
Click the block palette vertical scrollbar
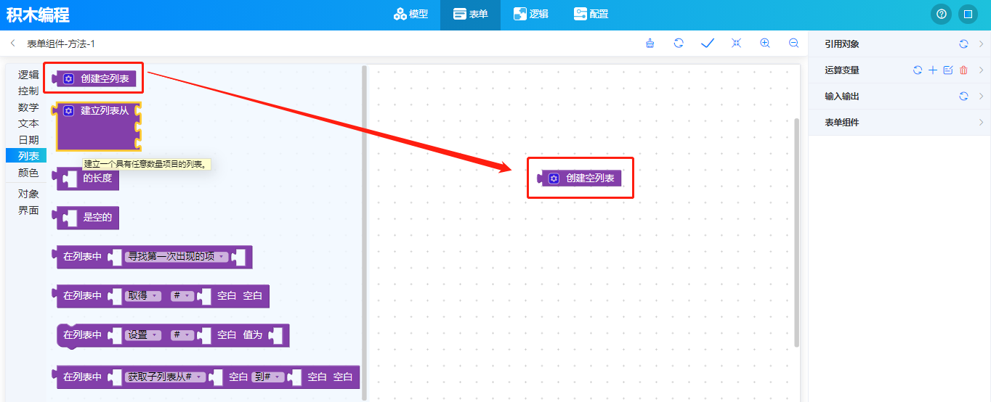tap(364, 232)
